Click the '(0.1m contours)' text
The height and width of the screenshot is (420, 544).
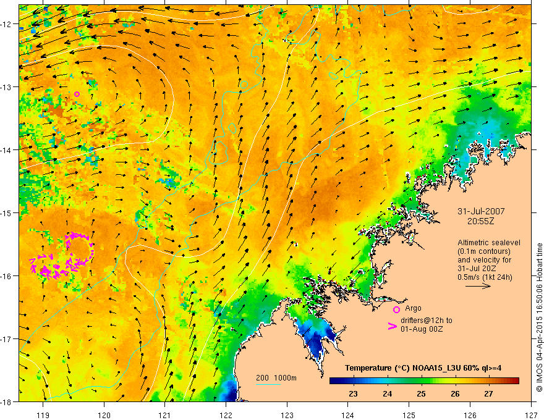point(484,251)
